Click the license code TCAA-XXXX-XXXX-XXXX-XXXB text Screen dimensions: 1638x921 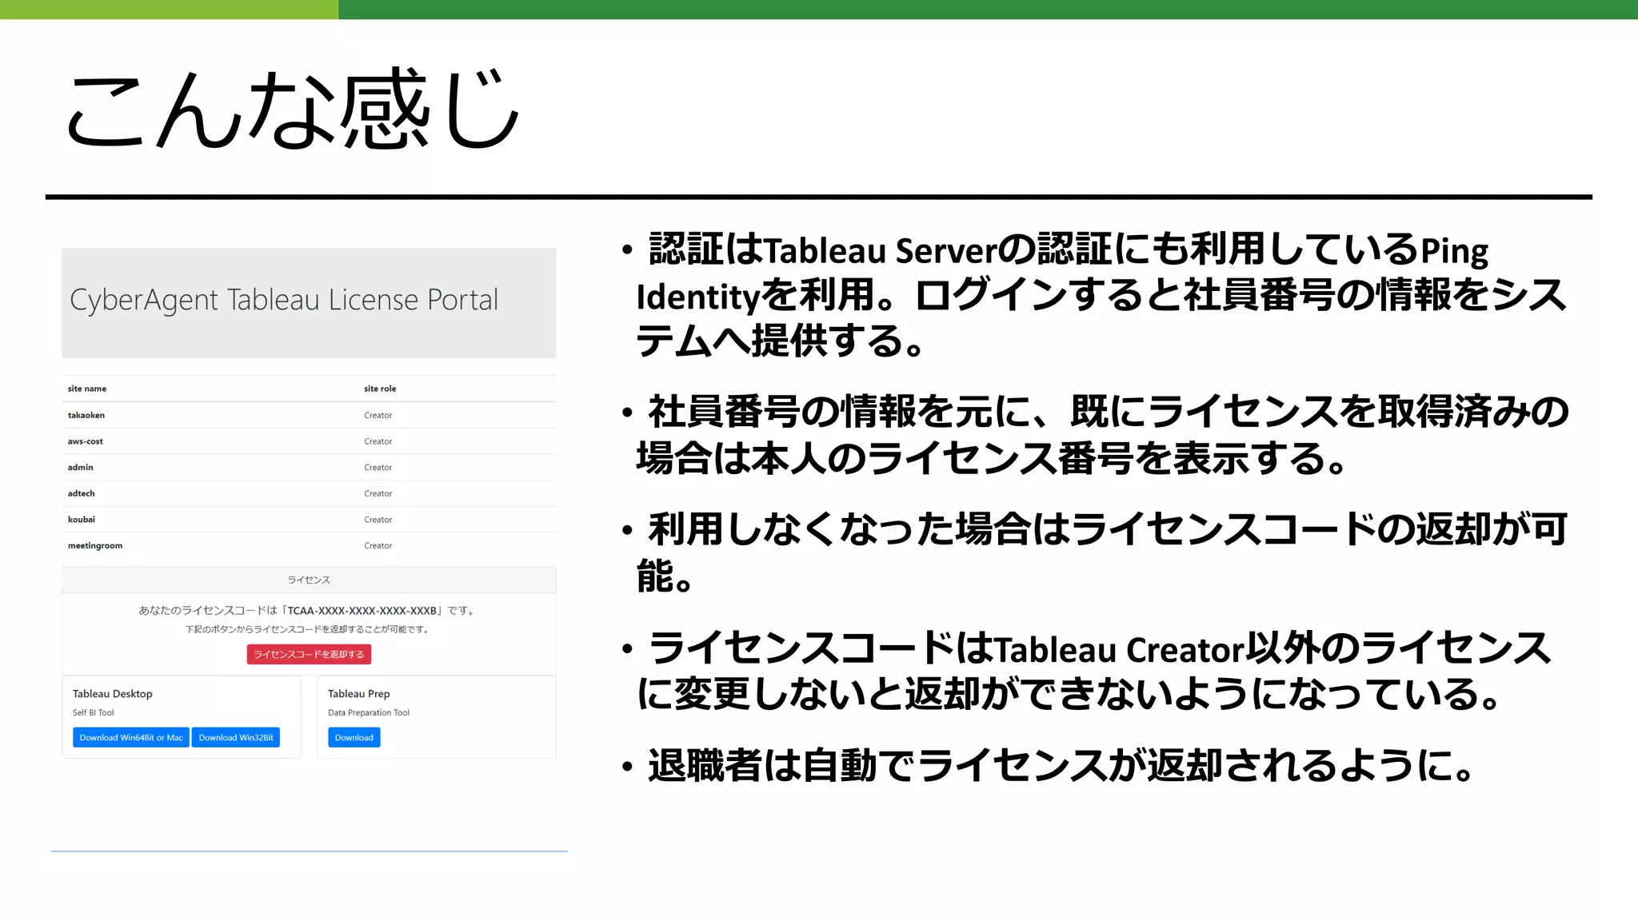click(362, 610)
